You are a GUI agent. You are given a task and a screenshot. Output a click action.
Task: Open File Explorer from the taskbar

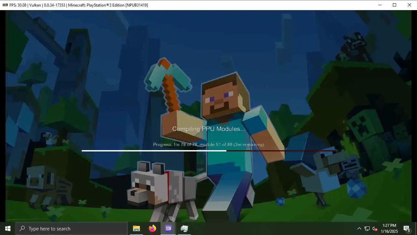[x=136, y=228]
